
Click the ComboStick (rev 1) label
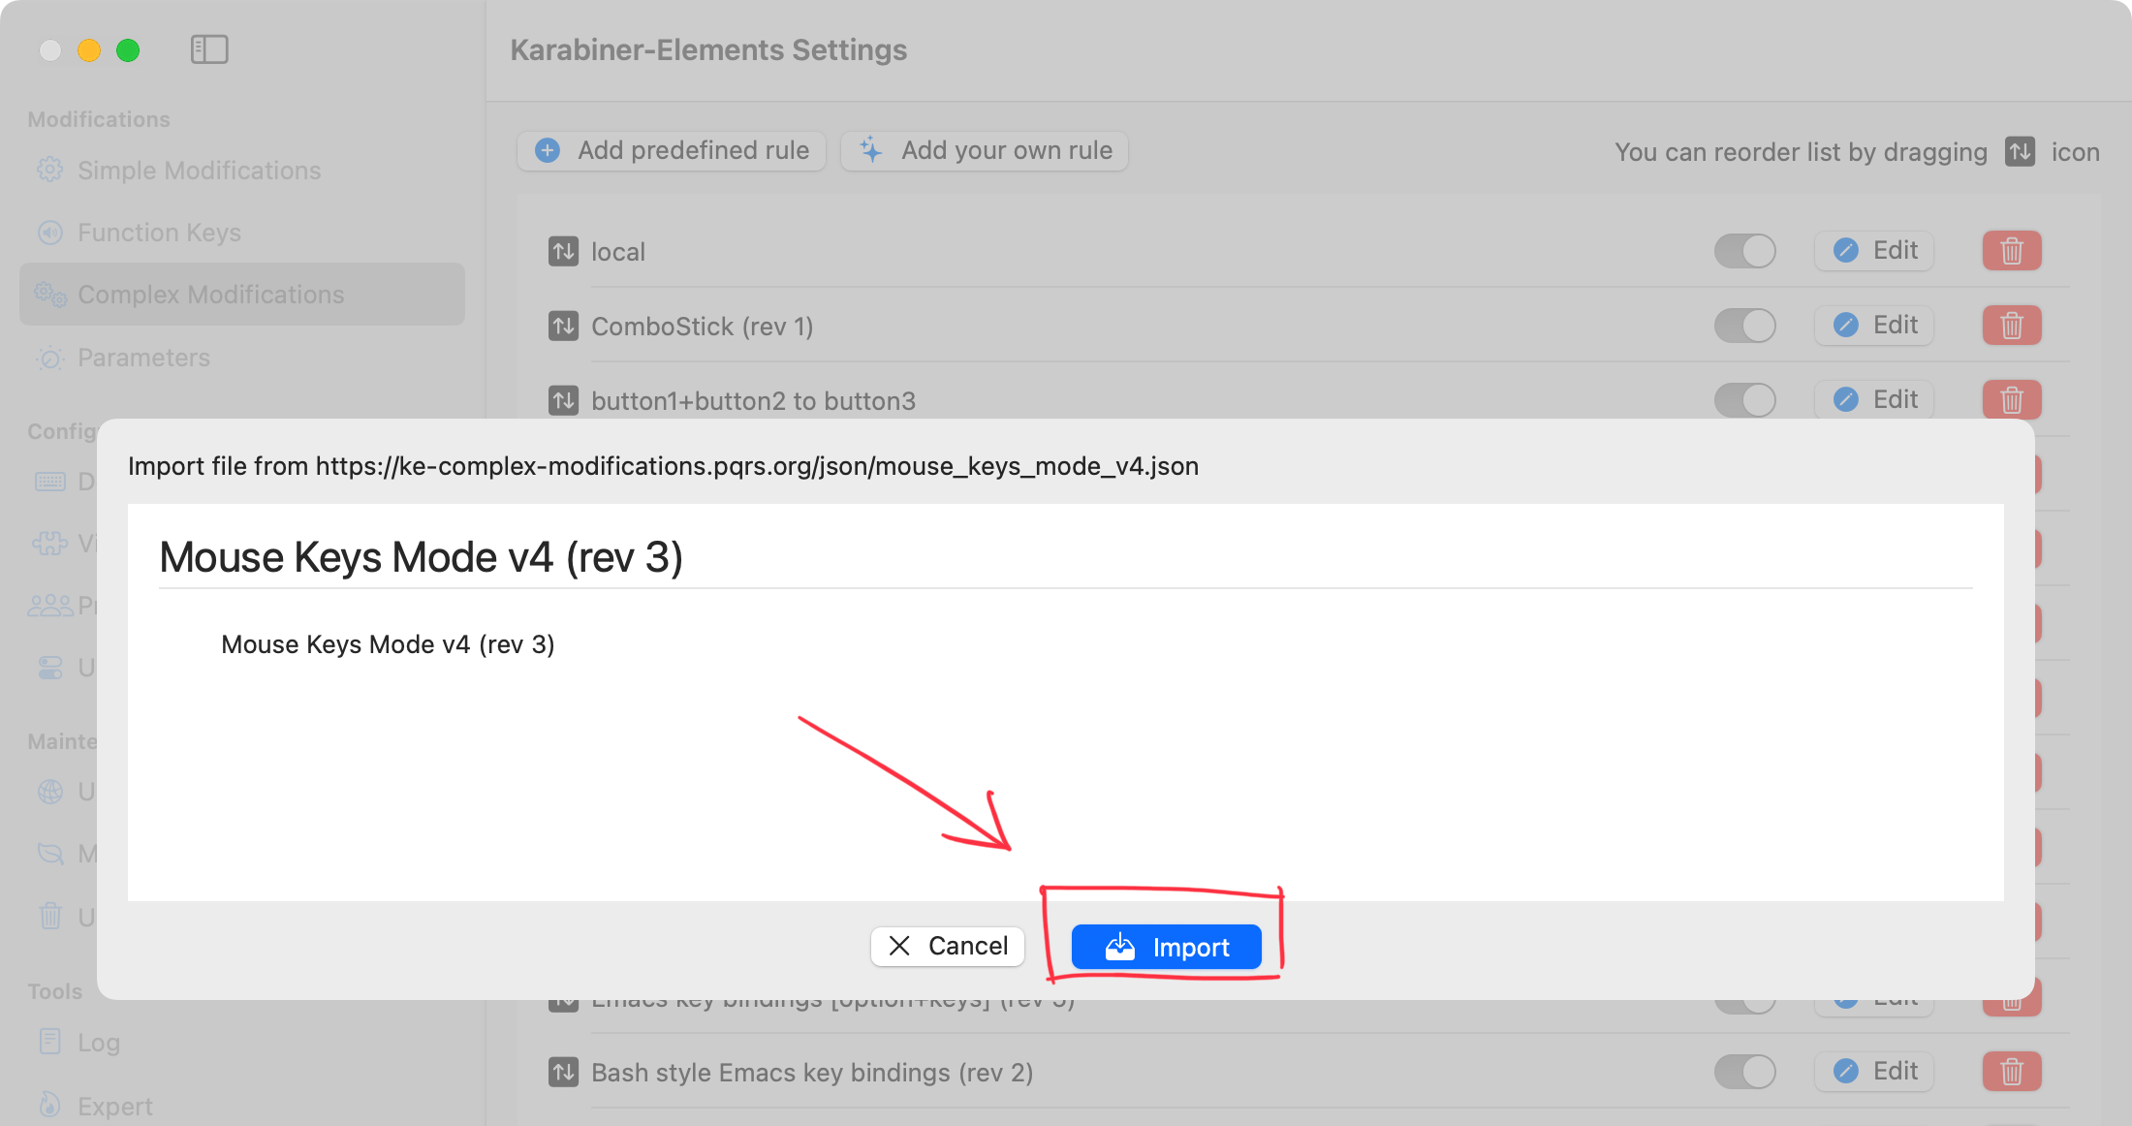pos(703,327)
